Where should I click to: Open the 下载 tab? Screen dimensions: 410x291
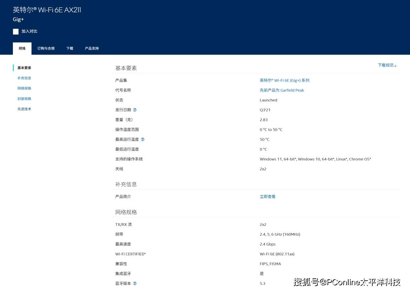pyautogui.click(x=70, y=49)
